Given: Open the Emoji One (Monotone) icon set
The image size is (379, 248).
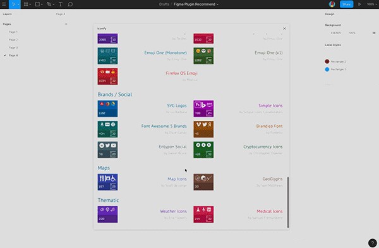Looking at the screenshot, I should [x=165, y=53].
